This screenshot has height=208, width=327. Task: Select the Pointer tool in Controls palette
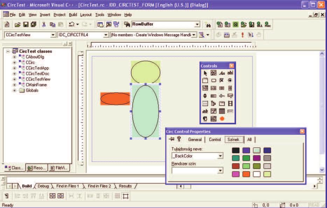(205, 73)
